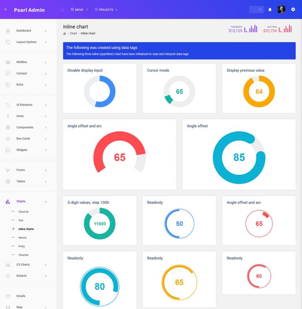Click the Components sidebar icon

8,128
